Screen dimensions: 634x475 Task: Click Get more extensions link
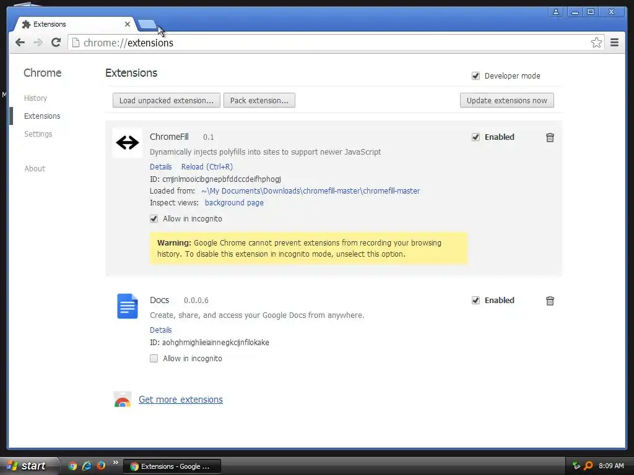point(181,400)
